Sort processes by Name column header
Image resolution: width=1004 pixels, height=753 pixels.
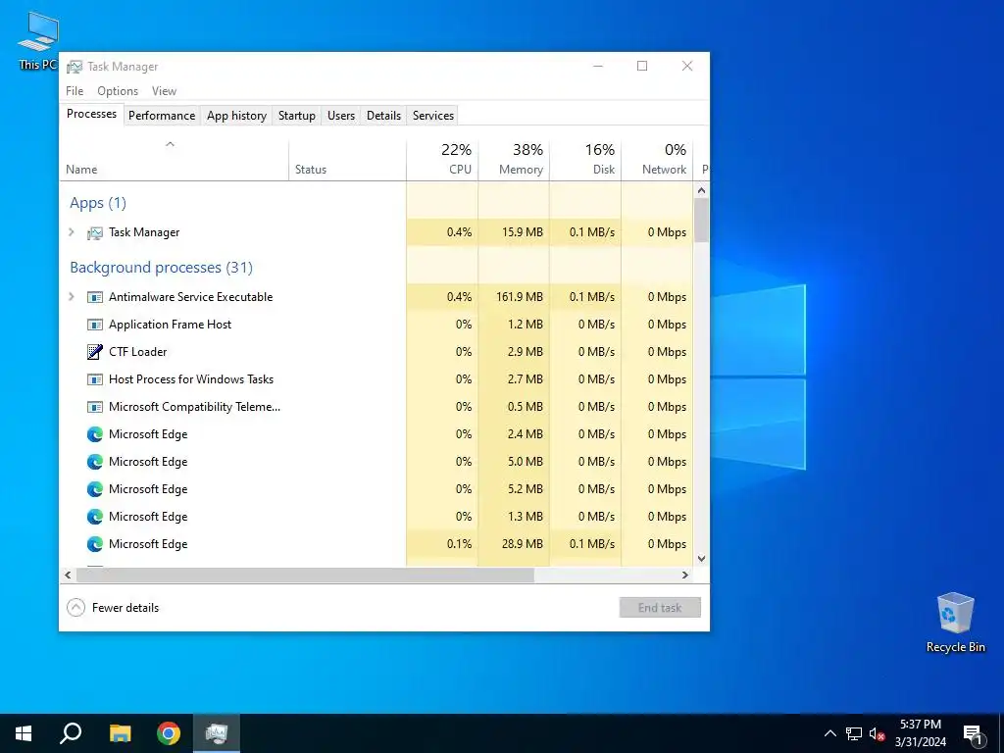pos(174,160)
